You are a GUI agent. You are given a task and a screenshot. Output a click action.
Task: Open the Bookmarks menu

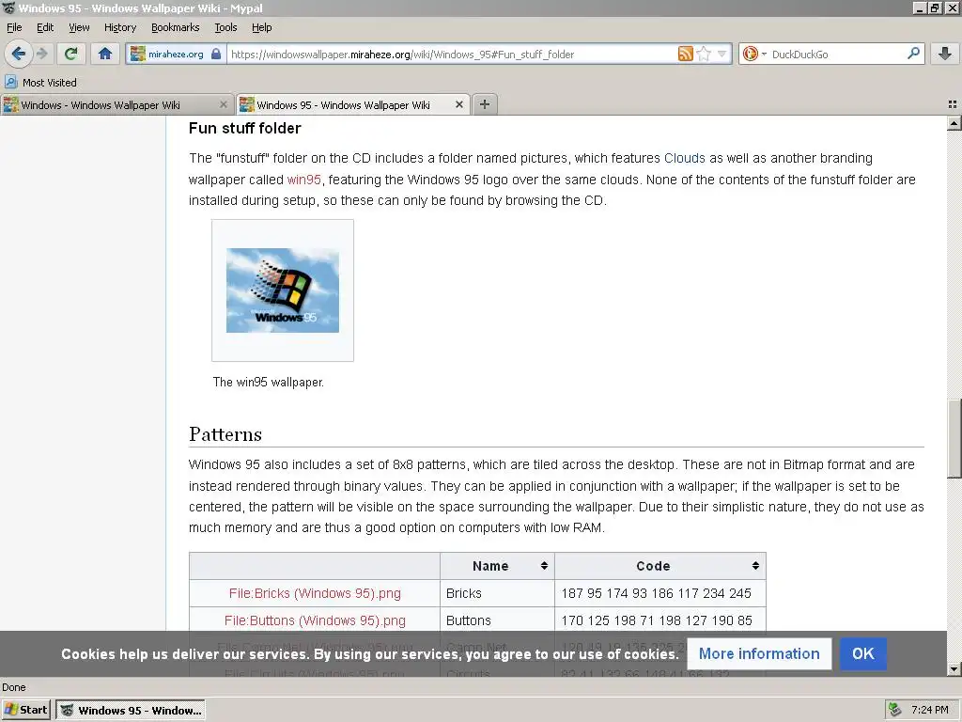tap(175, 27)
